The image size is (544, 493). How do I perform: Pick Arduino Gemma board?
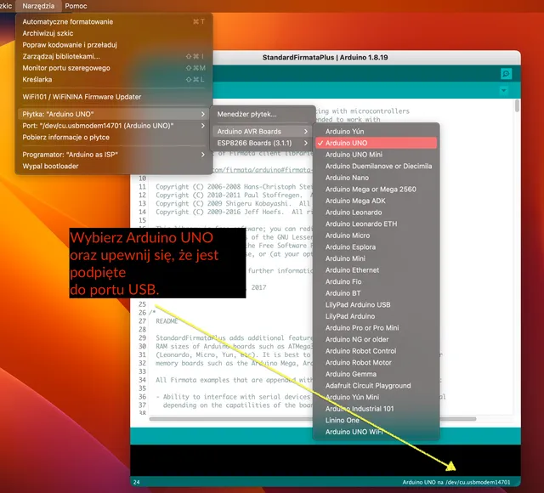(x=376, y=374)
